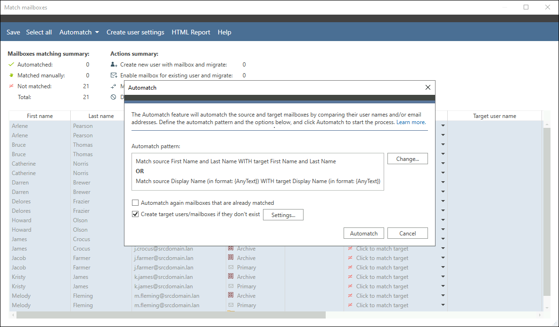Image resolution: width=559 pixels, height=327 pixels.
Task: Click Primary mailbox icon in last Melody Fleming row
Action: tap(231, 305)
